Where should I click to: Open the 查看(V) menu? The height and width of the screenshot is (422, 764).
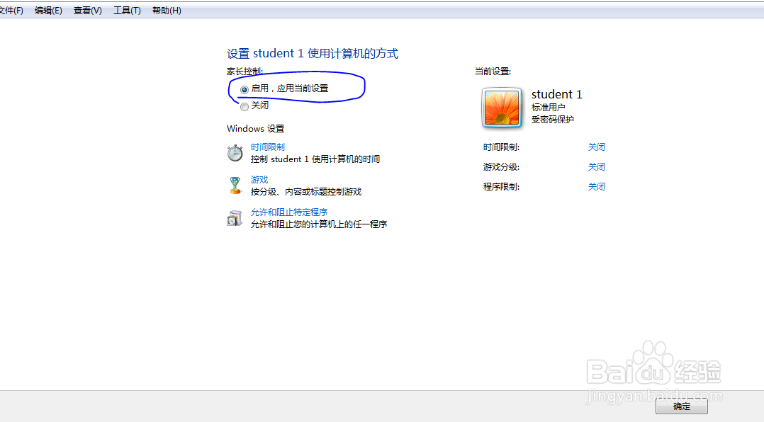click(86, 10)
